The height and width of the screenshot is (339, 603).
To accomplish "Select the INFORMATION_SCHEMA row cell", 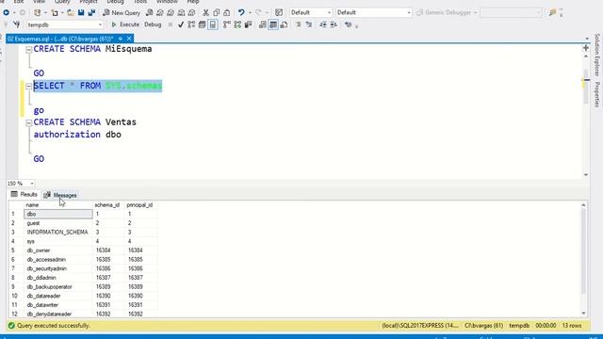I will (58, 233).
